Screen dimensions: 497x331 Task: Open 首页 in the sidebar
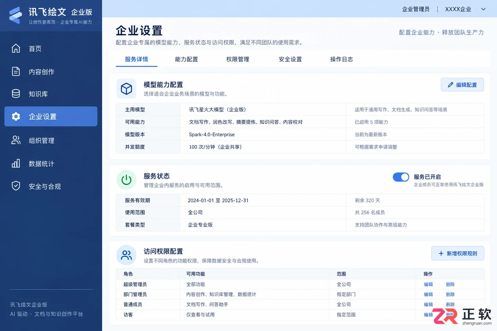pos(51,49)
